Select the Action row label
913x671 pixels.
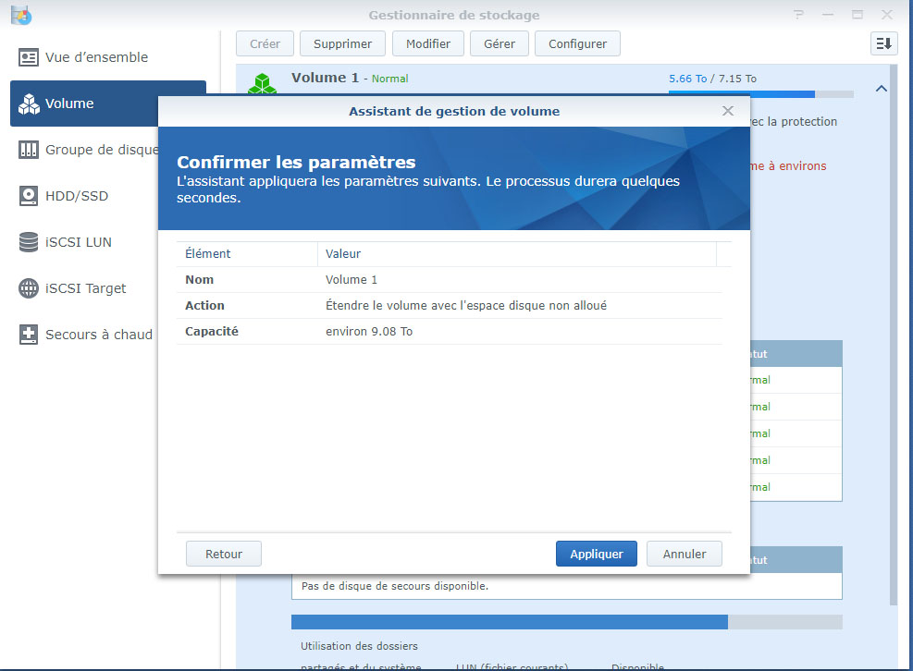click(x=204, y=306)
